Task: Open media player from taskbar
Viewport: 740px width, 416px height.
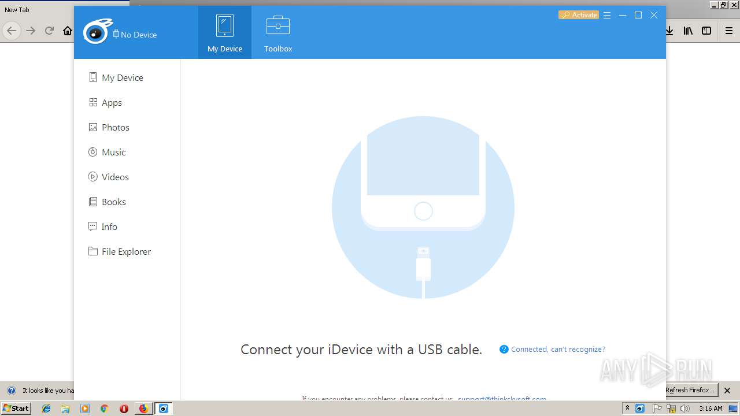Action: 85,408
